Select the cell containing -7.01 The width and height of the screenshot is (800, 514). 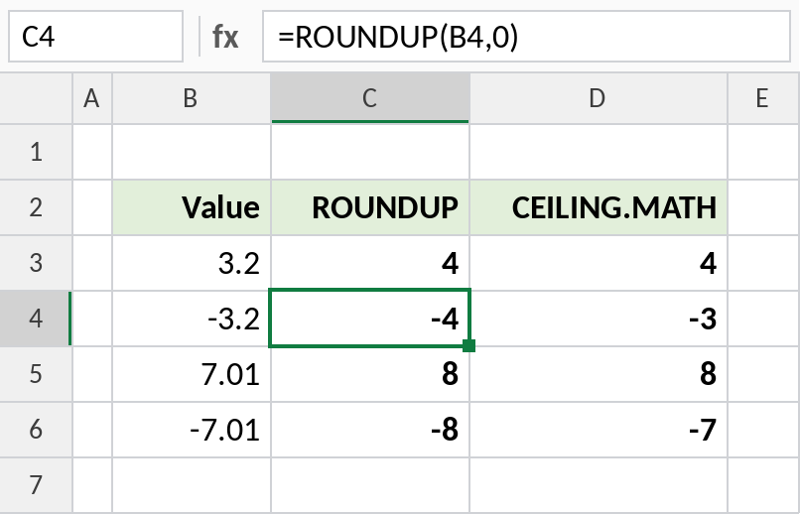[x=192, y=430]
